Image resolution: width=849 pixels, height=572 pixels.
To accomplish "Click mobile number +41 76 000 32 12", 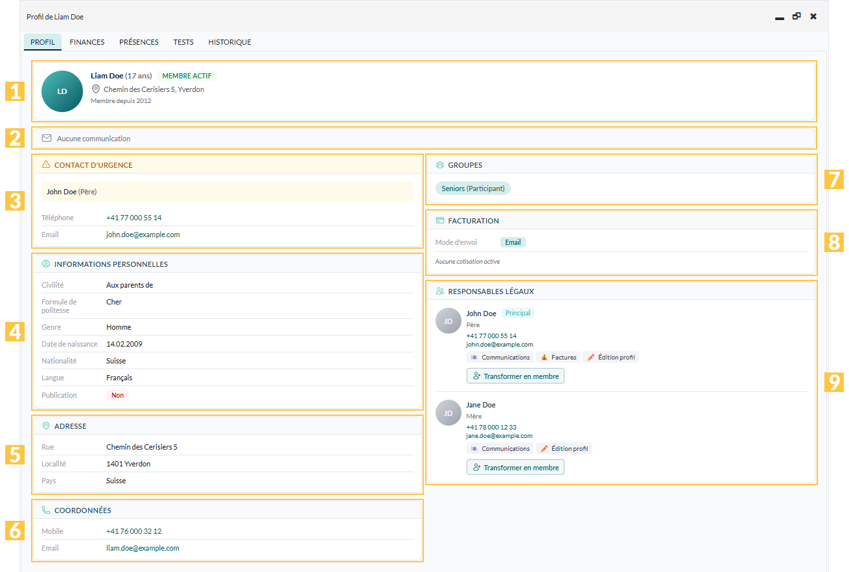I will click(134, 531).
